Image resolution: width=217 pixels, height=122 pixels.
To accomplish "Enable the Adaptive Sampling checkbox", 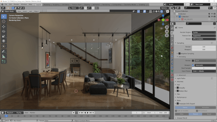I will [179, 54].
